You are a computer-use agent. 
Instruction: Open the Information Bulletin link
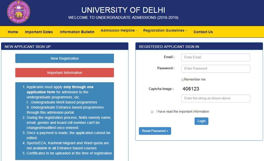[77, 32]
